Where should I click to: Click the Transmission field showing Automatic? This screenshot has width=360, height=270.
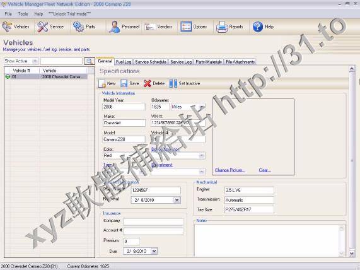point(249,200)
